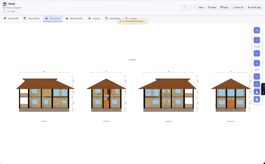Zoom in with the plus button

click(257, 63)
